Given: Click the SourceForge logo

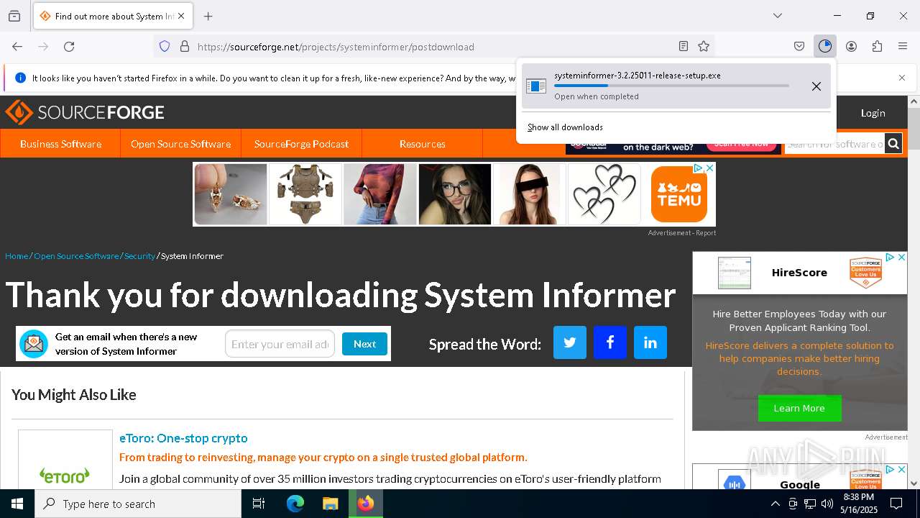Looking at the screenshot, I should click(85, 113).
